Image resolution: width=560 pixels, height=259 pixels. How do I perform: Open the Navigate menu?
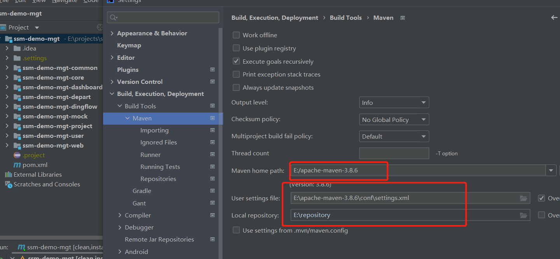pos(65,1)
